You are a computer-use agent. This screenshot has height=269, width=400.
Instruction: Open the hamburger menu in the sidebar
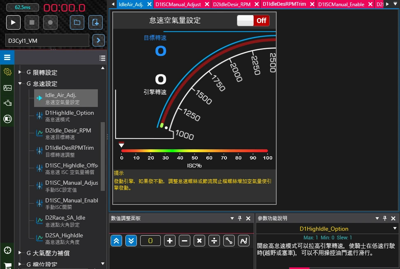click(7, 58)
